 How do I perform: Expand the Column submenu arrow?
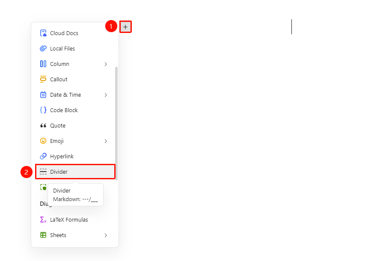tap(106, 64)
